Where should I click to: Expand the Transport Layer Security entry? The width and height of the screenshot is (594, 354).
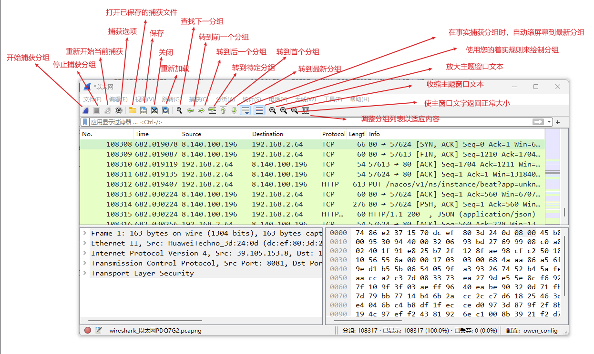tap(84, 273)
